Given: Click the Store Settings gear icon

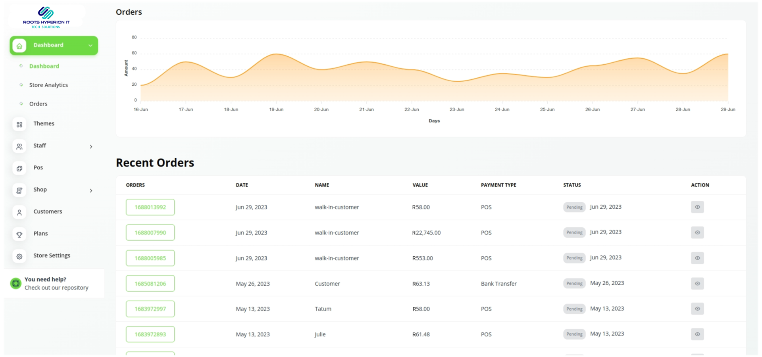Looking at the screenshot, I should pyautogui.click(x=19, y=257).
